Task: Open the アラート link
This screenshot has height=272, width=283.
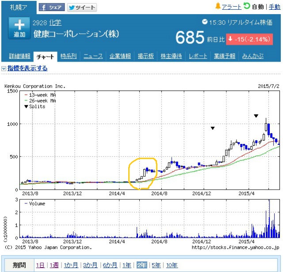Action: pyautogui.click(x=232, y=7)
